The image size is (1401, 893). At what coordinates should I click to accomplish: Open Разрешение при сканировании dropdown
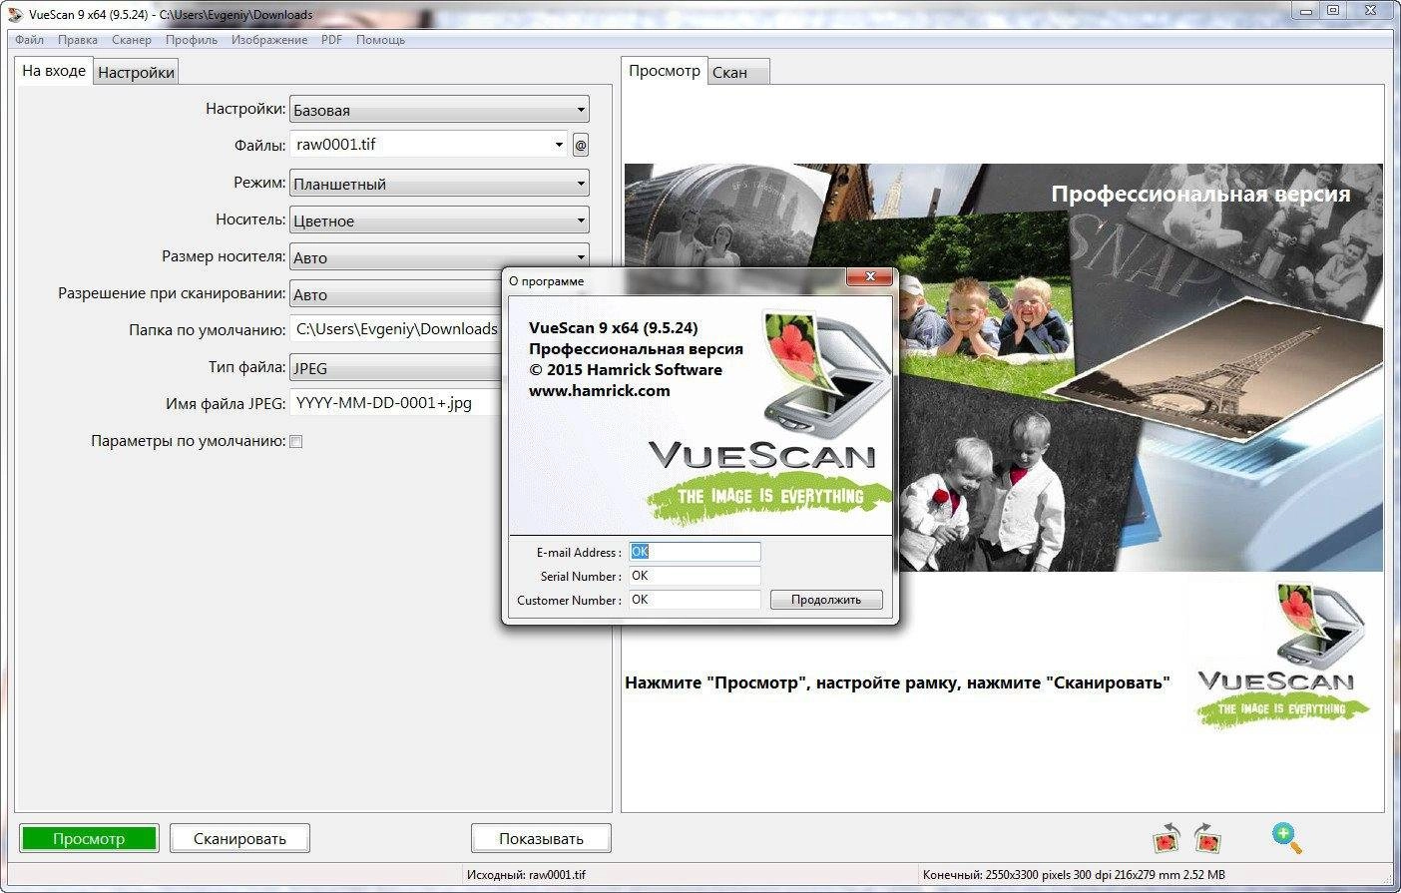click(x=395, y=294)
